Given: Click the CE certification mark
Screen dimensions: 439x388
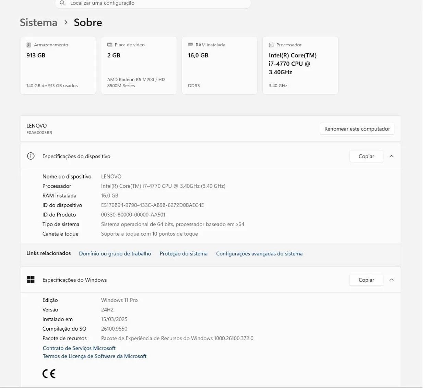Looking at the screenshot, I should 49,374.
